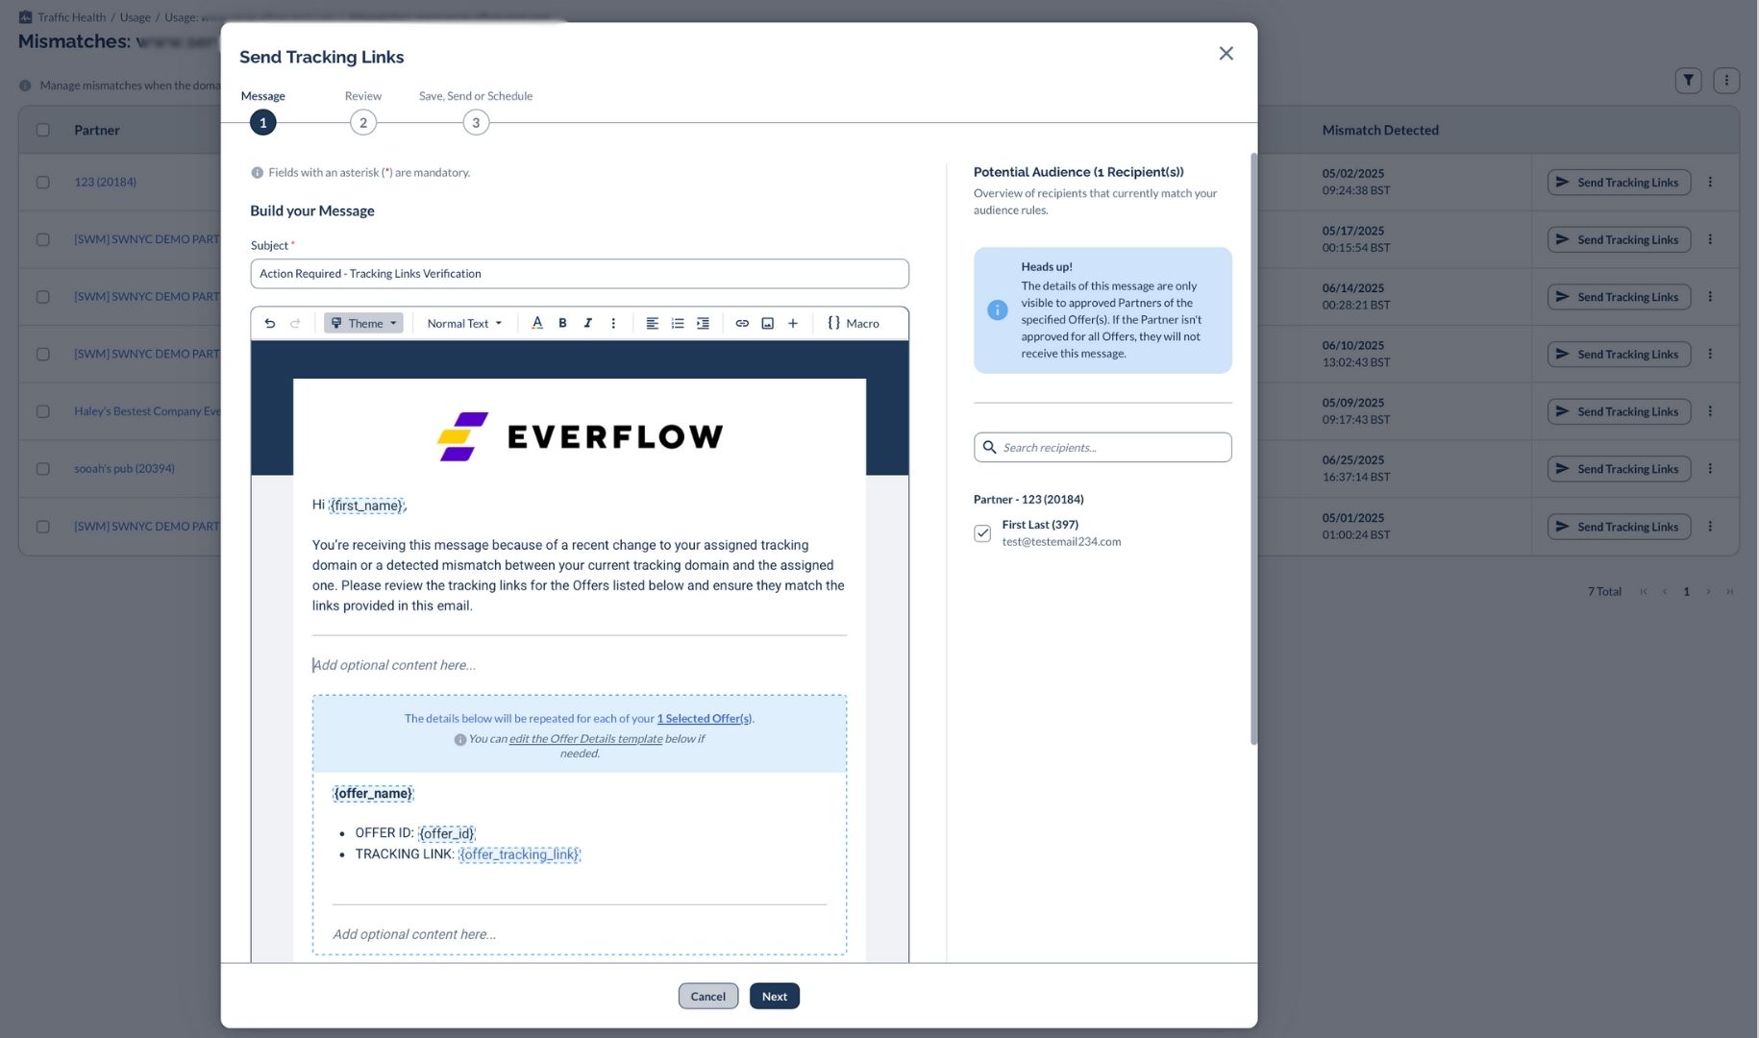Toggle select-all checkbox in Partner header
The image size is (1759, 1038).
[x=43, y=130]
